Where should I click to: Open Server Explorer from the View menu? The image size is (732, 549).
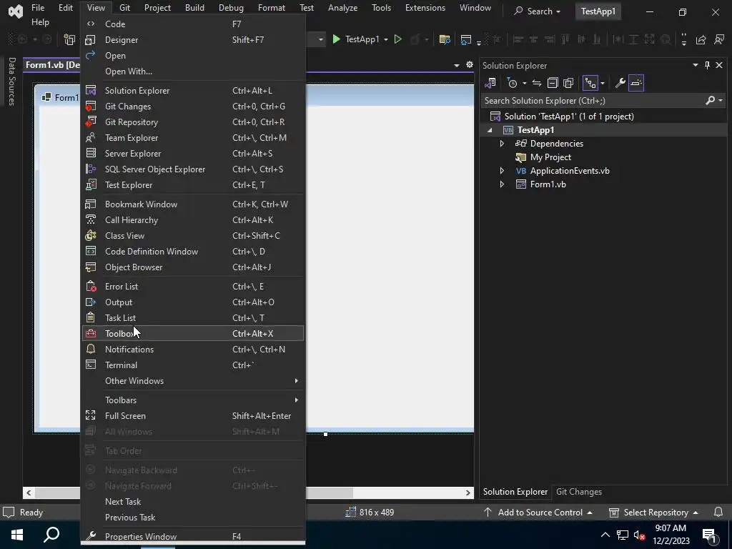click(193, 154)
